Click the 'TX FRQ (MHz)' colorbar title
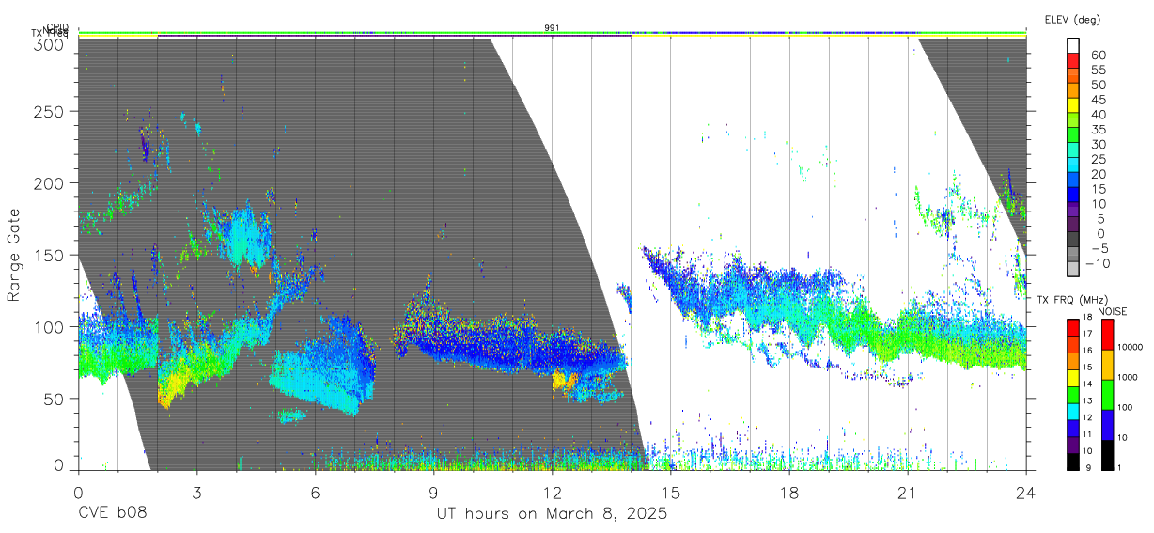The width and height of the screenshot is (1154, 533). coord(1072,300)
